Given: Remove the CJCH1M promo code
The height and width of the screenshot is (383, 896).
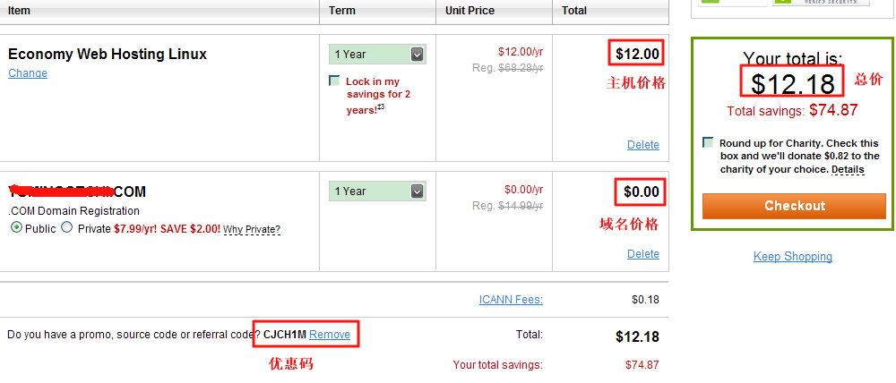Looking at the screenshot, I should click(330, 335).
